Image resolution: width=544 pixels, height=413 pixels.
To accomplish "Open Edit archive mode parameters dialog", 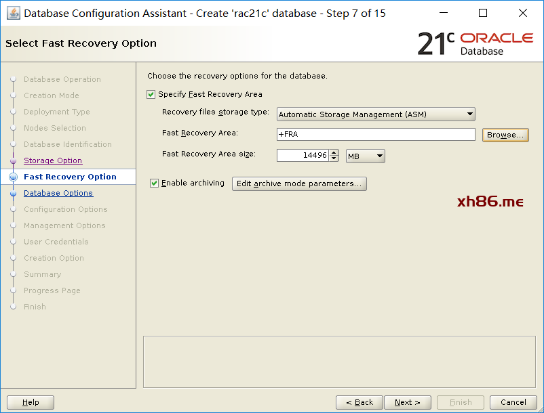I will 299,183.
